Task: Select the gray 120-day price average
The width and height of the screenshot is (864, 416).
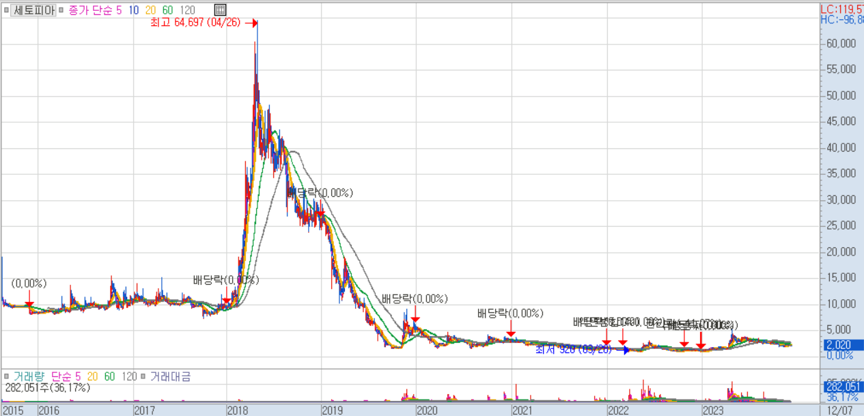Action: [x=187, y=10]
